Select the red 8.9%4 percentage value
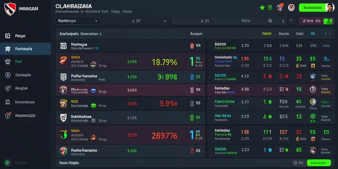The height and width of the screenshot is (169, 338). (168, 104)
